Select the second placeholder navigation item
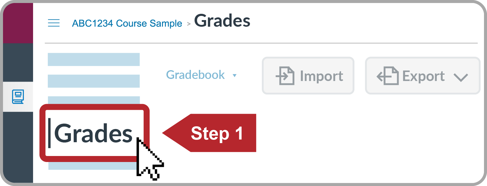487x186 pixels. (94, 81)
